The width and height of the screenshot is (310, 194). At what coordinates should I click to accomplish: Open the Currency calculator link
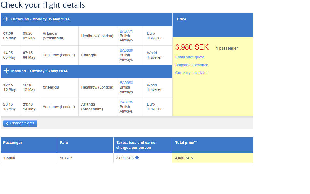(x=191, y=73)
